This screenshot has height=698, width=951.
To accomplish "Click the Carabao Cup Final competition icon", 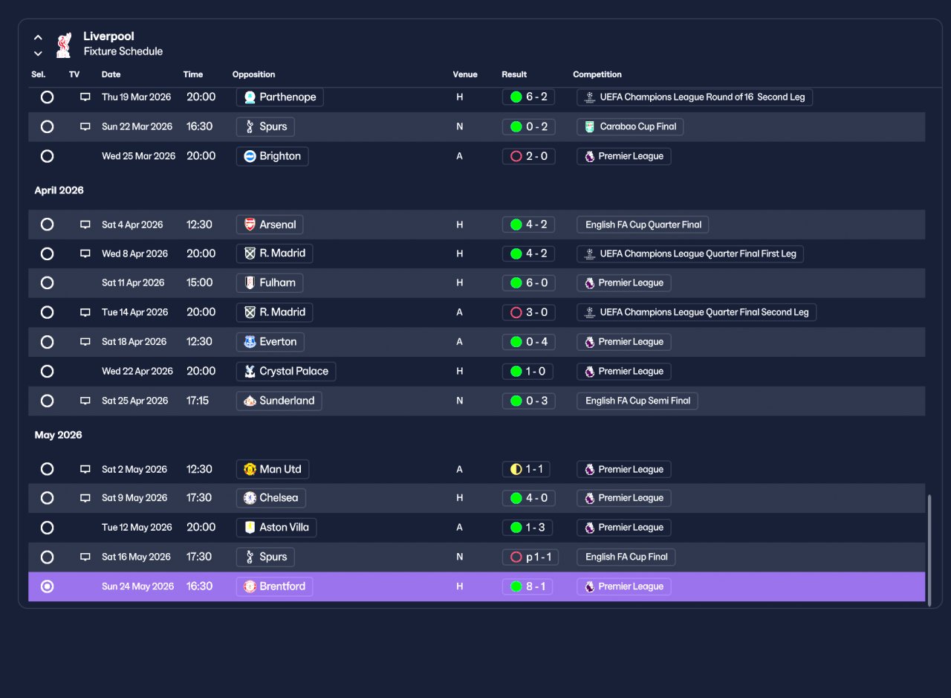I will pos(589,126).
